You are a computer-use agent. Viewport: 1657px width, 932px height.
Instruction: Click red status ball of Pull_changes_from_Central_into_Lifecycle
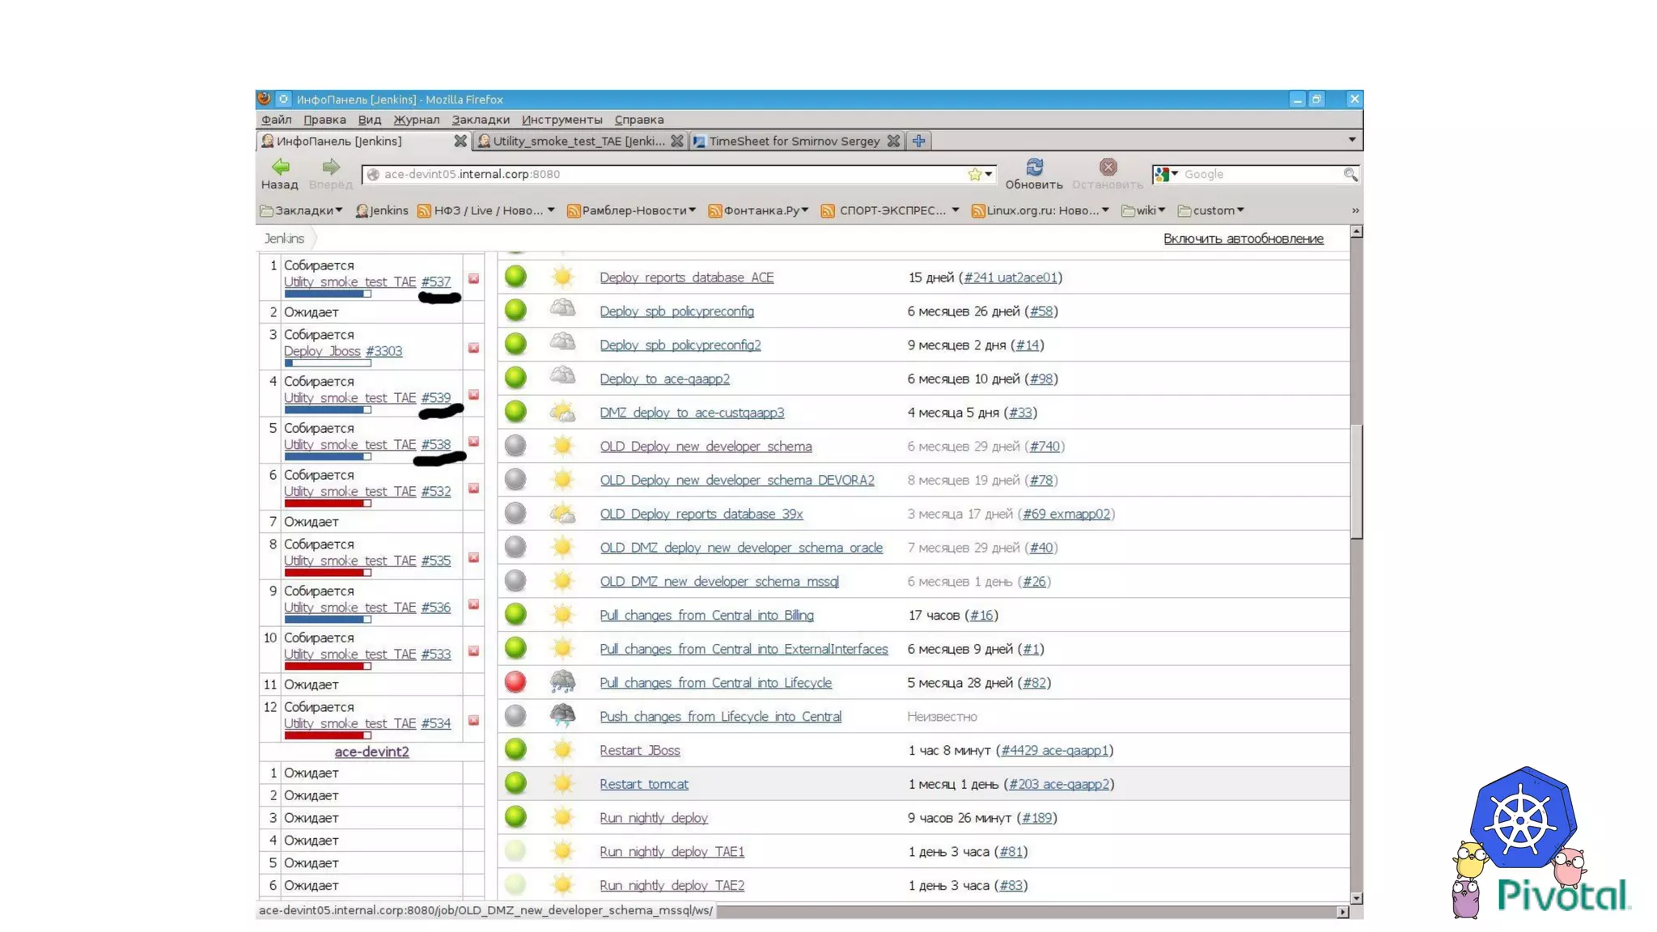[x=515, y=682]
